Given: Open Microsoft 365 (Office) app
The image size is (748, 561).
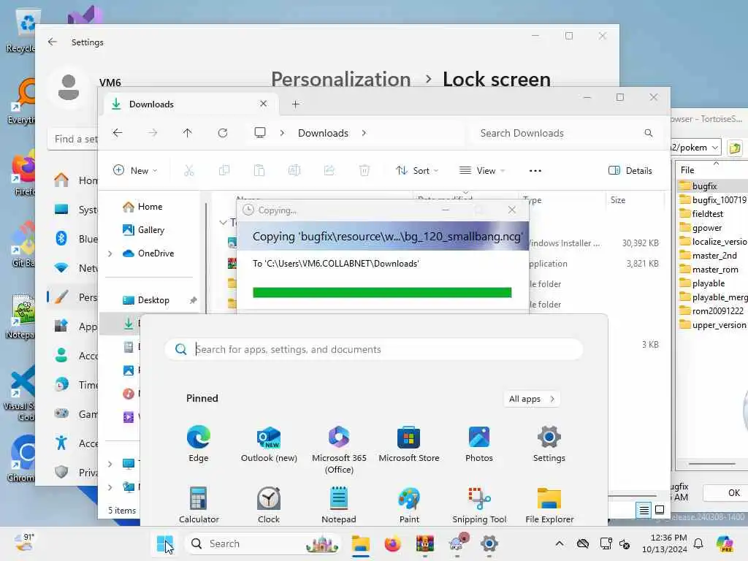Looking at the screenshot, I should point(339,449).
